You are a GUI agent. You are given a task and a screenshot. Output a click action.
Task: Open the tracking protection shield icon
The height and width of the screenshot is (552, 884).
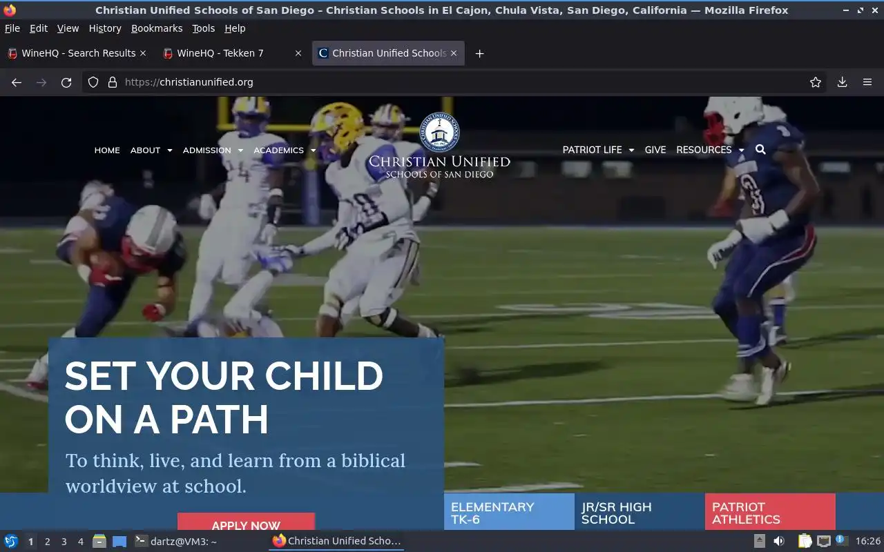coord(93,82)
